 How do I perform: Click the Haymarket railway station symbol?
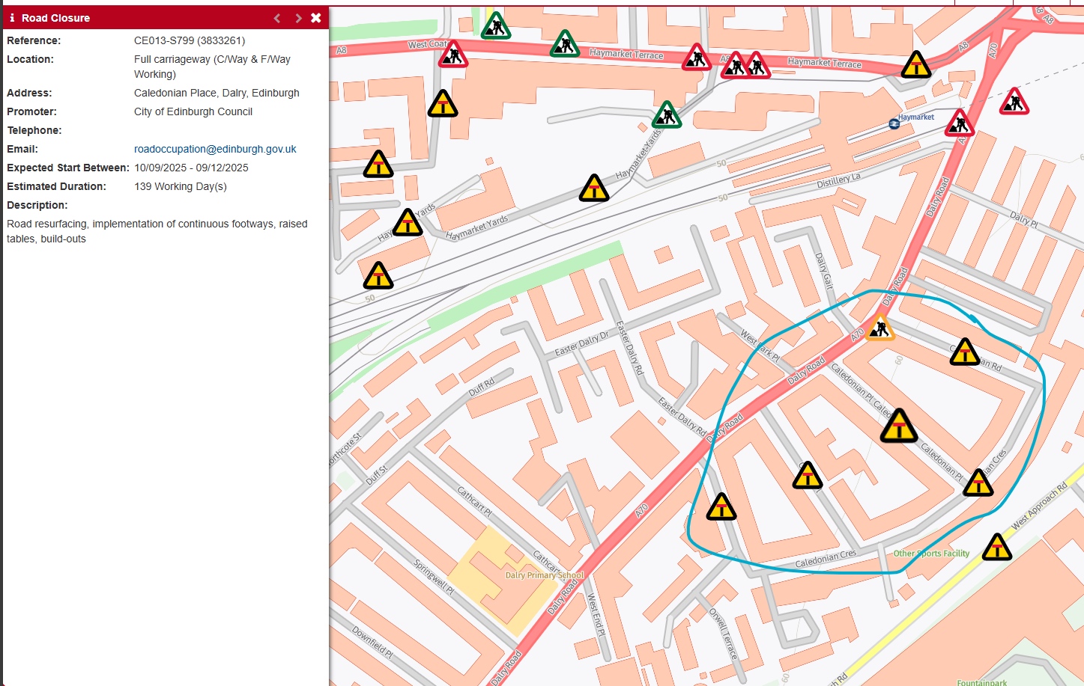point(894,123)
